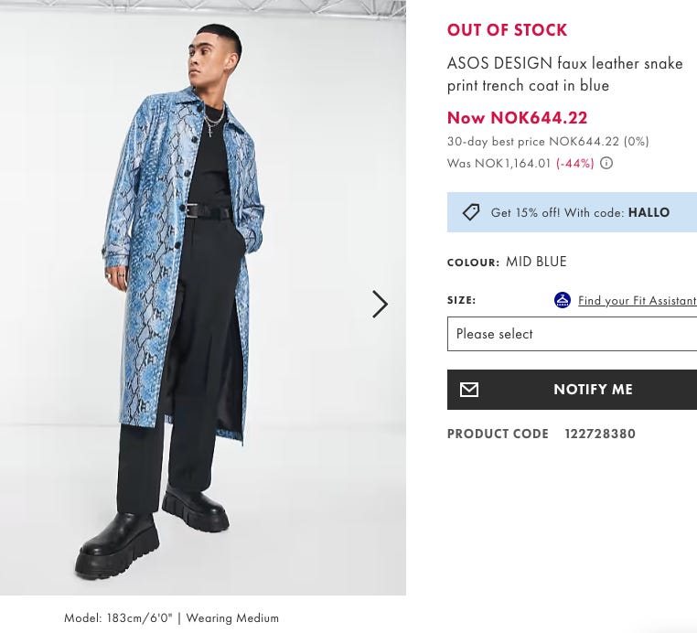Click the OUT OF STOCK label
This screenshot has width=697, height=633.
(507, 30)
